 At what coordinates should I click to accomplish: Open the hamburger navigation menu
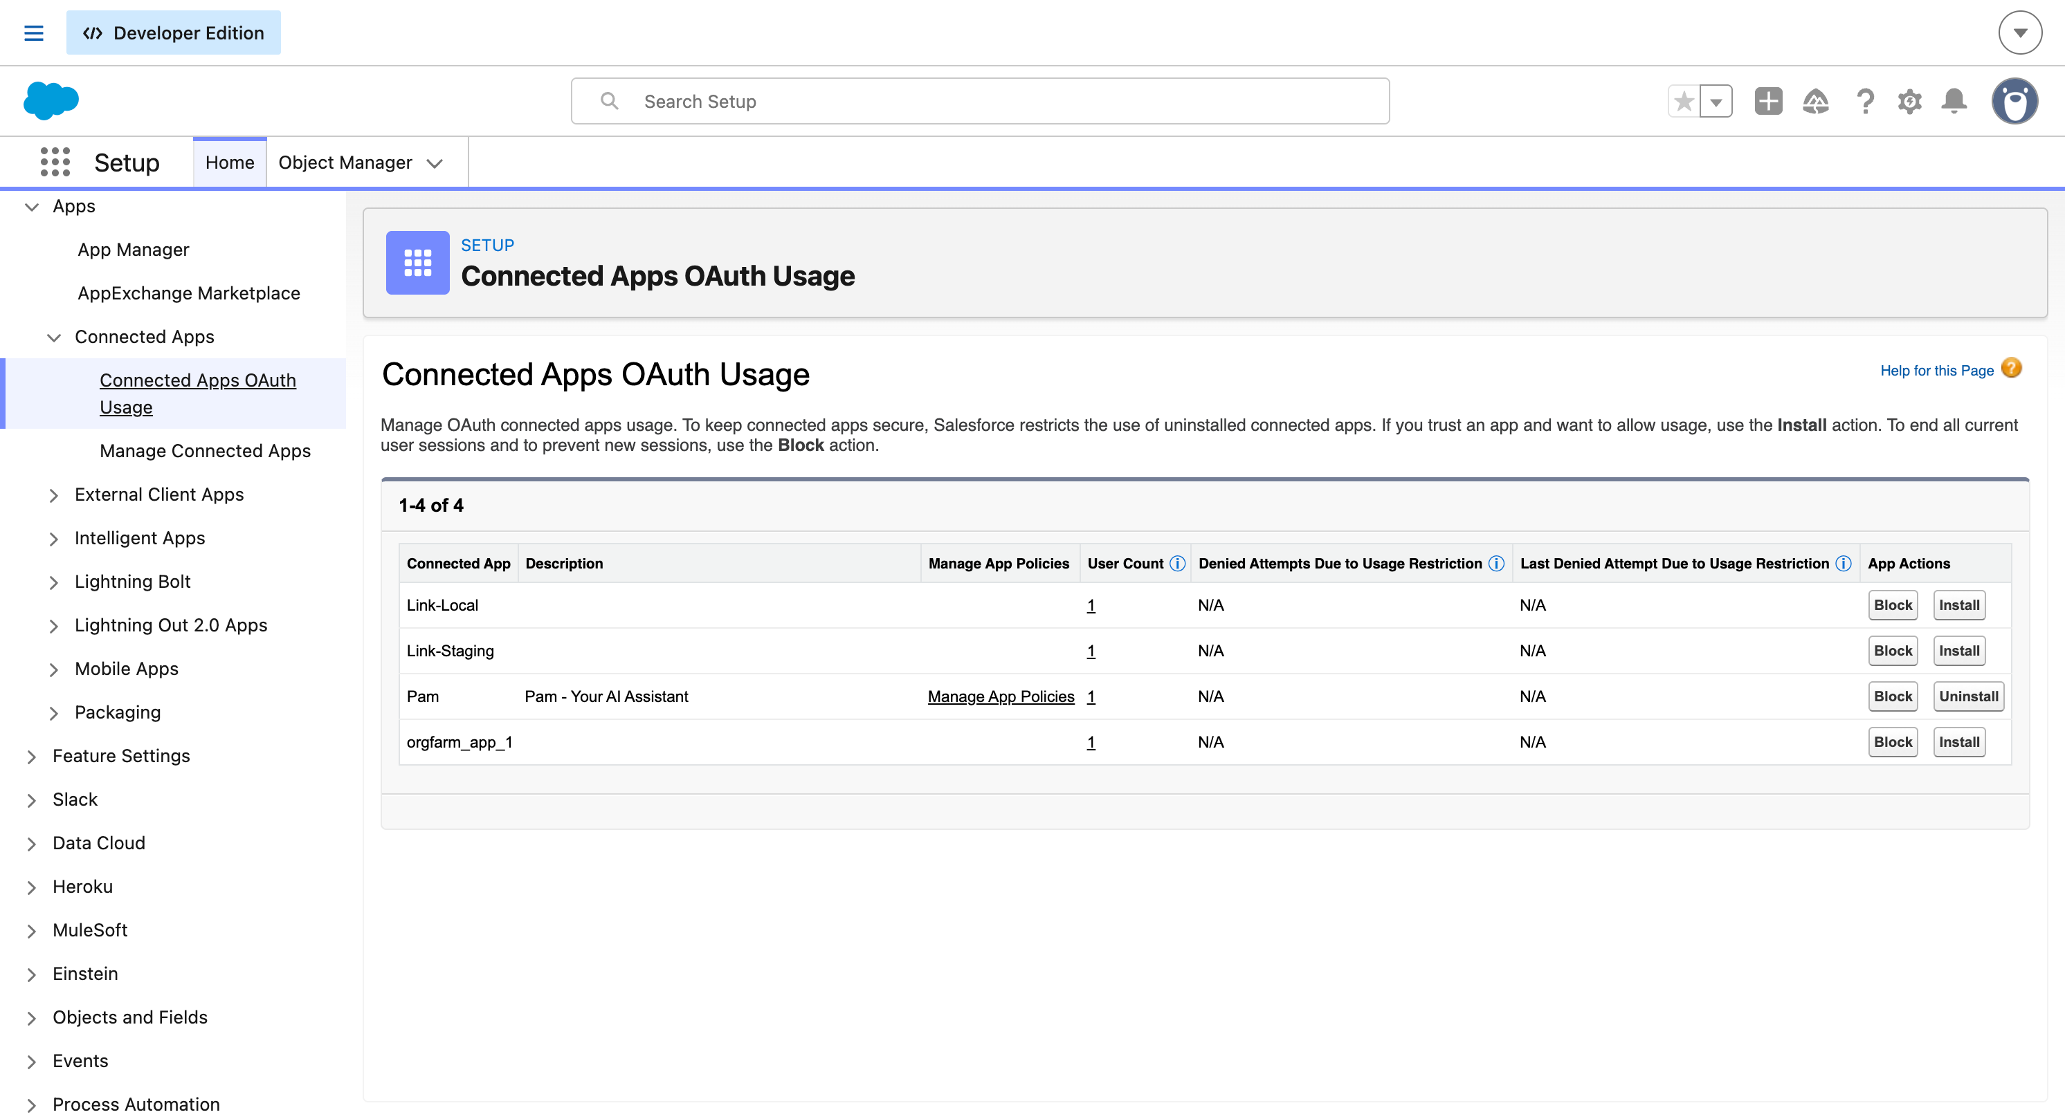(x=34, y=33)
